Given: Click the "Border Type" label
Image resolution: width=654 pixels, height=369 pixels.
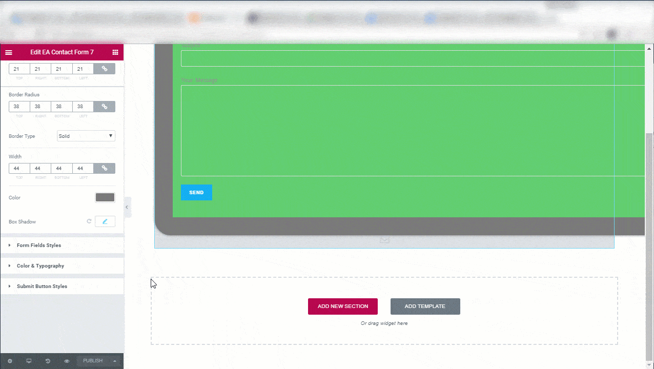Looking at the screenshot, I should [22, 136].
